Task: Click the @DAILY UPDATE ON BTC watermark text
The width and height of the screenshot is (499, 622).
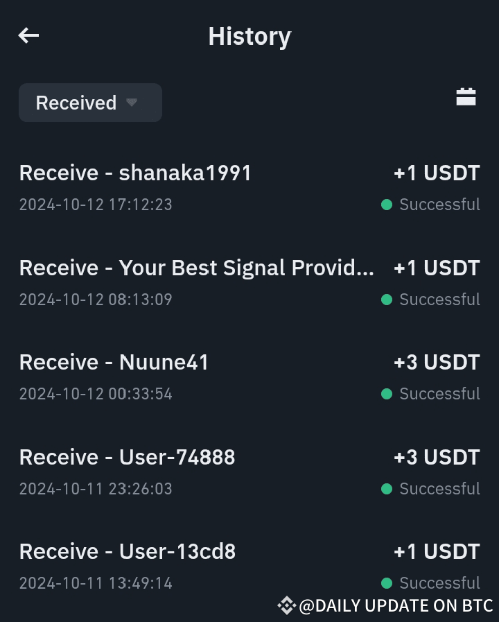Action: coord(396,605)
